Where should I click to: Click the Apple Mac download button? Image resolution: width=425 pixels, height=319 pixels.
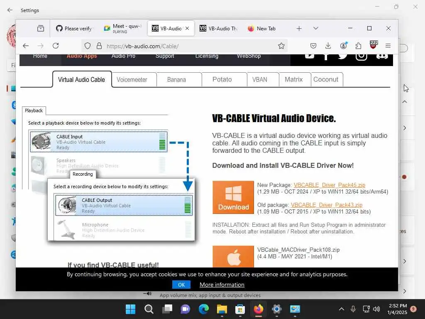pyautogui.click(x=233, y=257)
